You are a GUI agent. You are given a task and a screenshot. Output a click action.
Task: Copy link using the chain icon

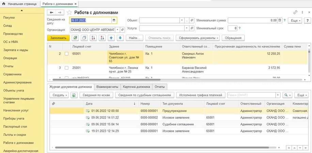[x=295, y=12]
